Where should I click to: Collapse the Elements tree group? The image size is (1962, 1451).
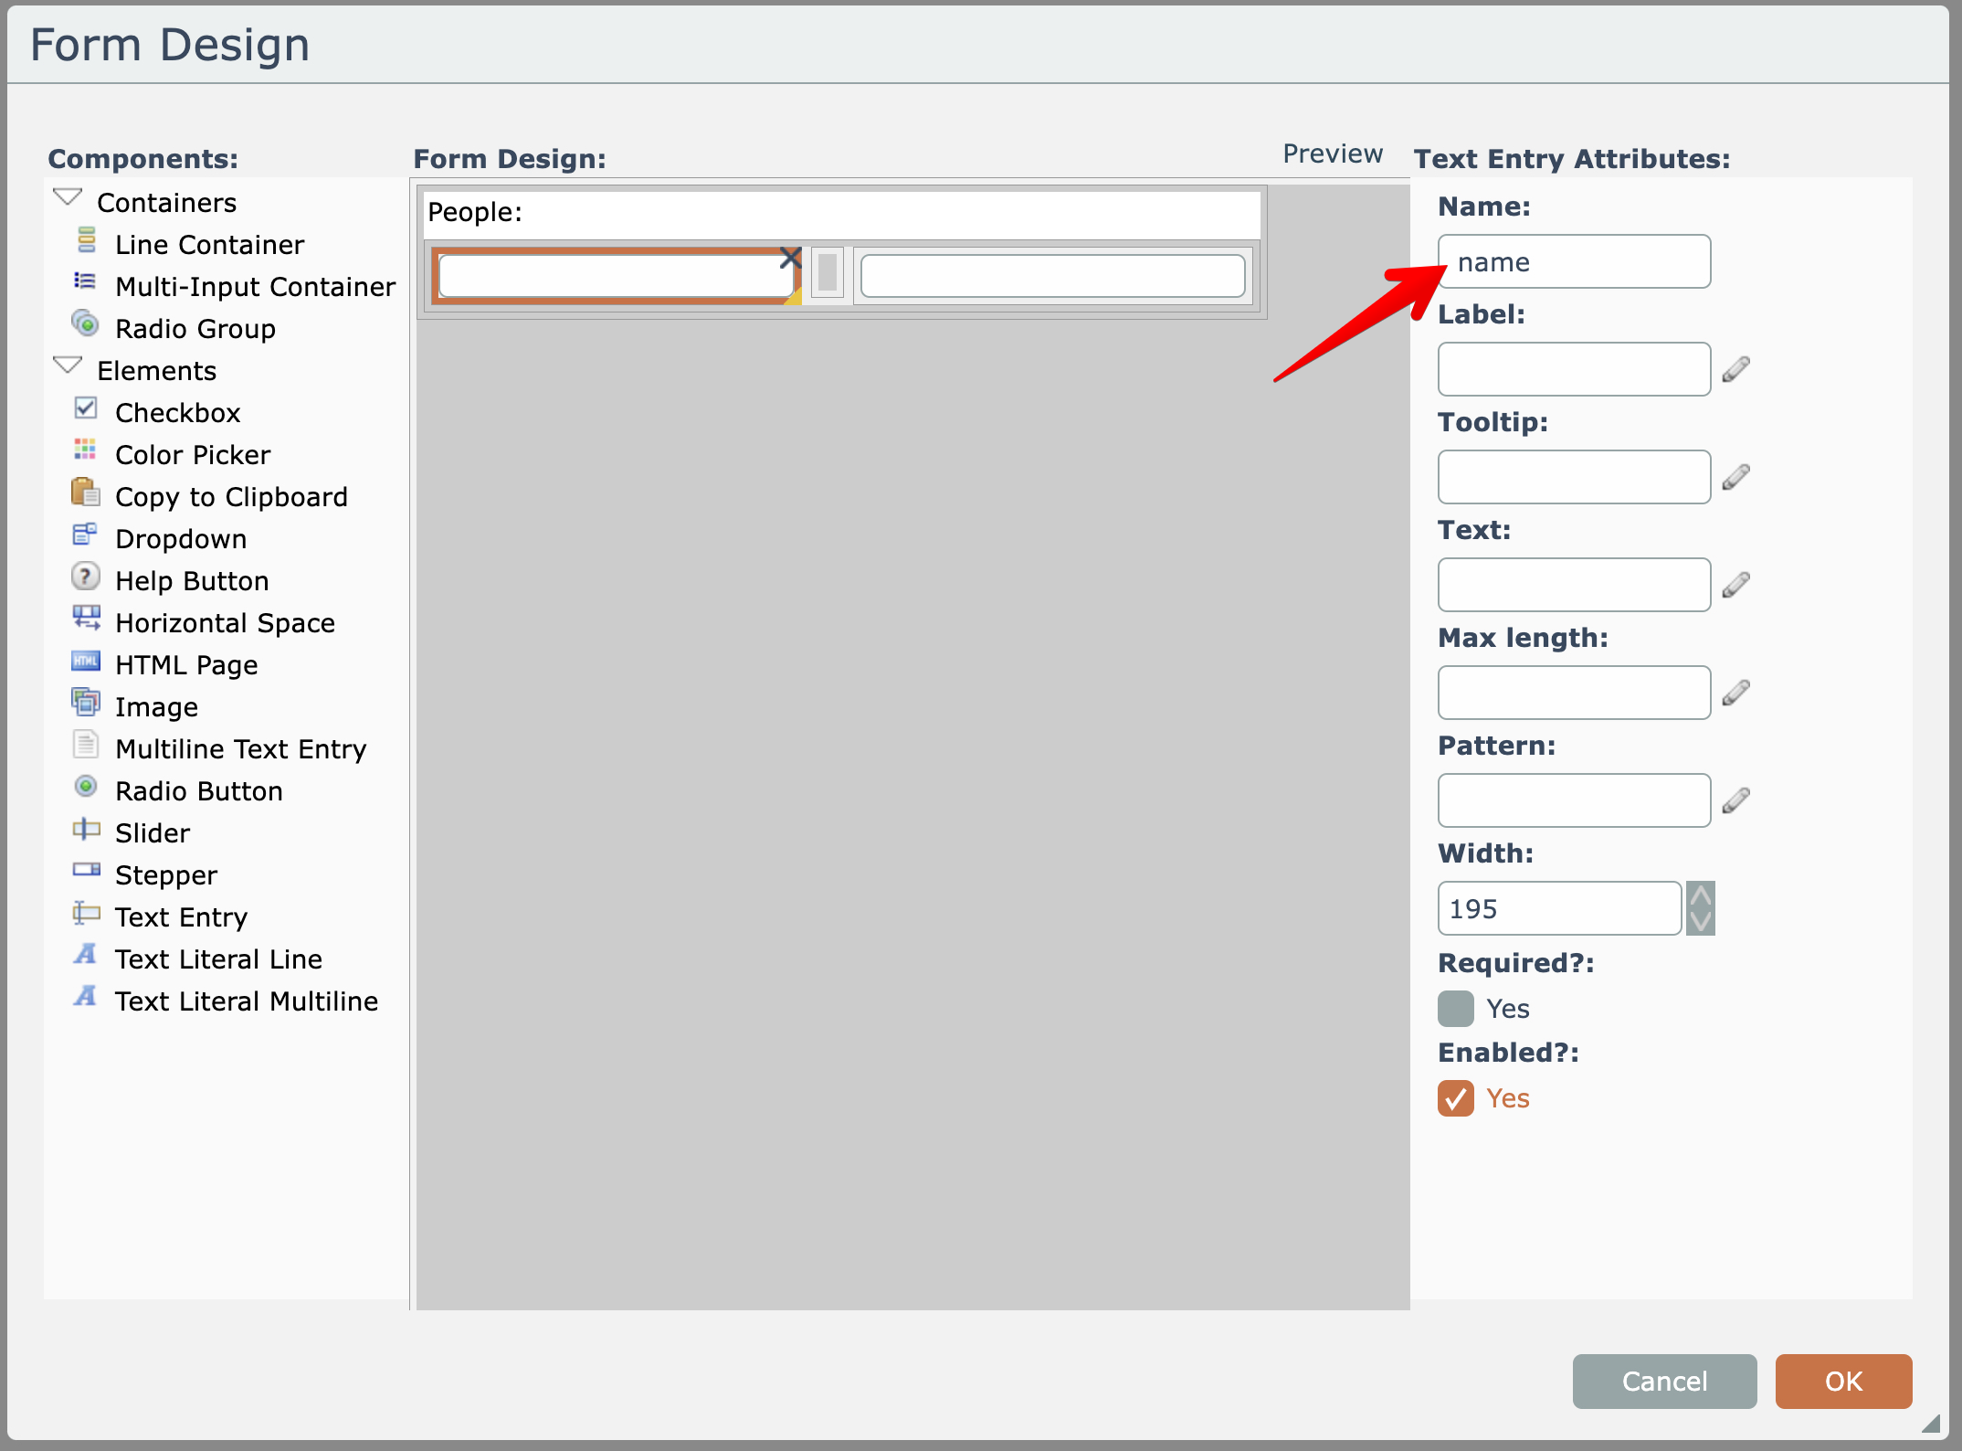(68, 365)
